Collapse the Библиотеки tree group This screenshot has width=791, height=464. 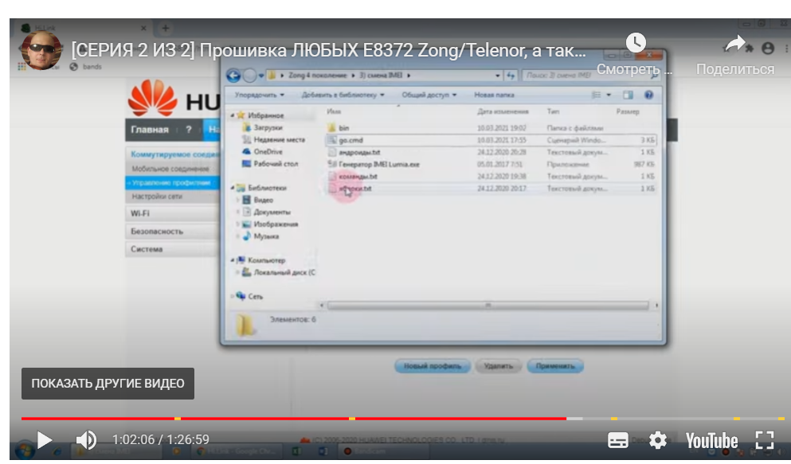[233, 188]
